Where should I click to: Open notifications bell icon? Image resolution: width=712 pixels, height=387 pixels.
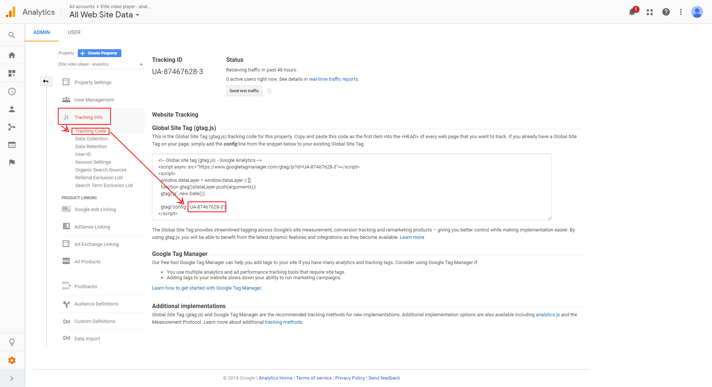(632, 12)
